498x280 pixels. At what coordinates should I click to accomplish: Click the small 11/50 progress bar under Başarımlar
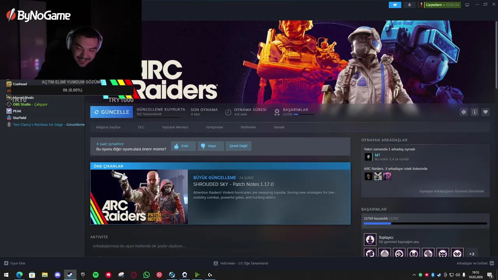(304, 114)
